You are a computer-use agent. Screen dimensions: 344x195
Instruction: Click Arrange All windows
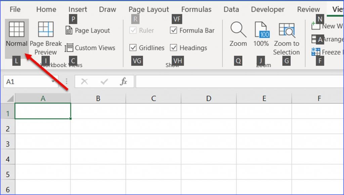(327, 39)
